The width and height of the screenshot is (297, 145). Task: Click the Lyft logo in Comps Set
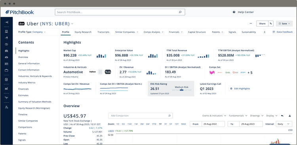[212, 72]
